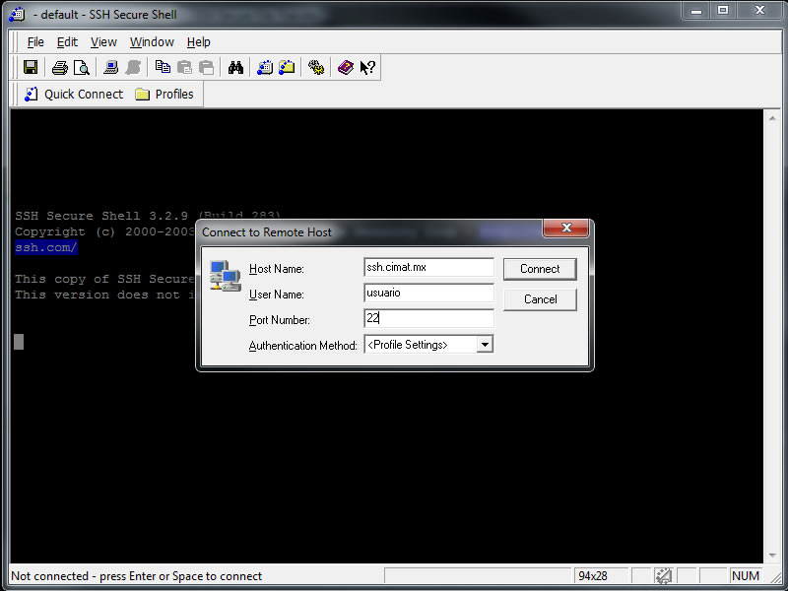Click the greyed Disconnect icon
The width and height of the screenshot is (788, 591).
pos(133,67)
